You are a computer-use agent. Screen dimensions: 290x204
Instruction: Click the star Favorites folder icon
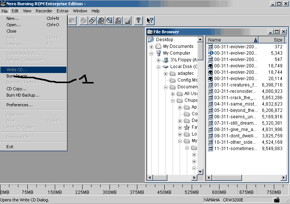tap(187, 127)
